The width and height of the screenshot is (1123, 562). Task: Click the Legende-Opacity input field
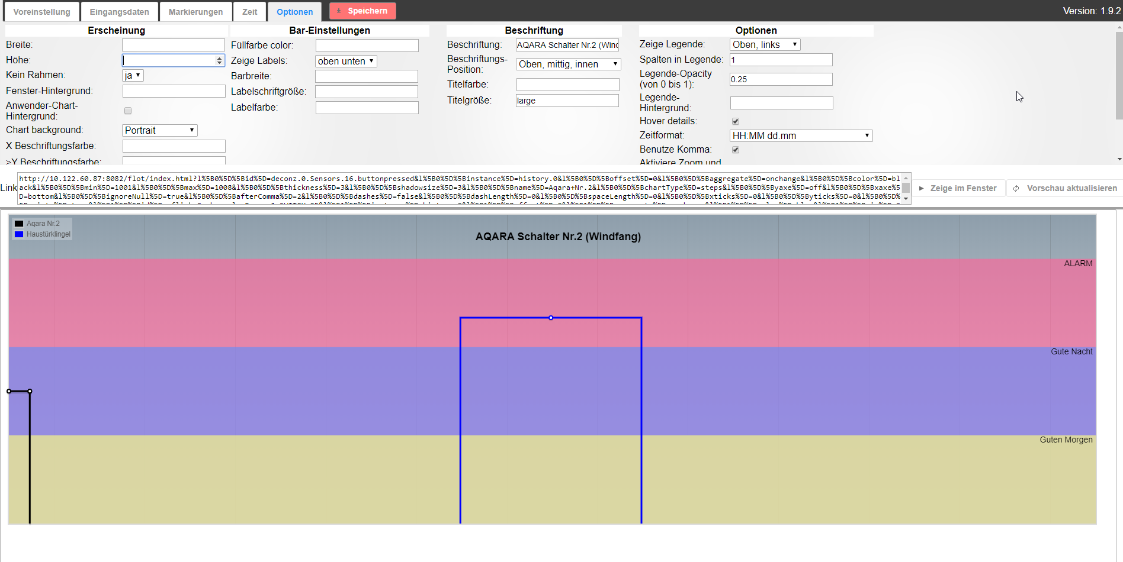[x=781, y=79]
